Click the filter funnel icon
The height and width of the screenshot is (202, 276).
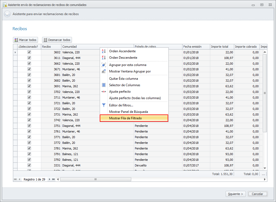(104, 105)
